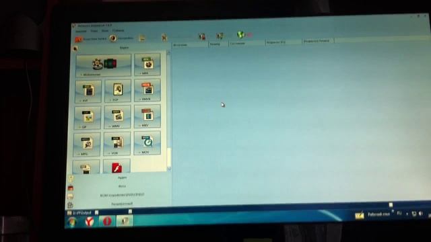
Task: Select the RMVB video format tile
Action: pyautogui.click(x=147, y=90)
